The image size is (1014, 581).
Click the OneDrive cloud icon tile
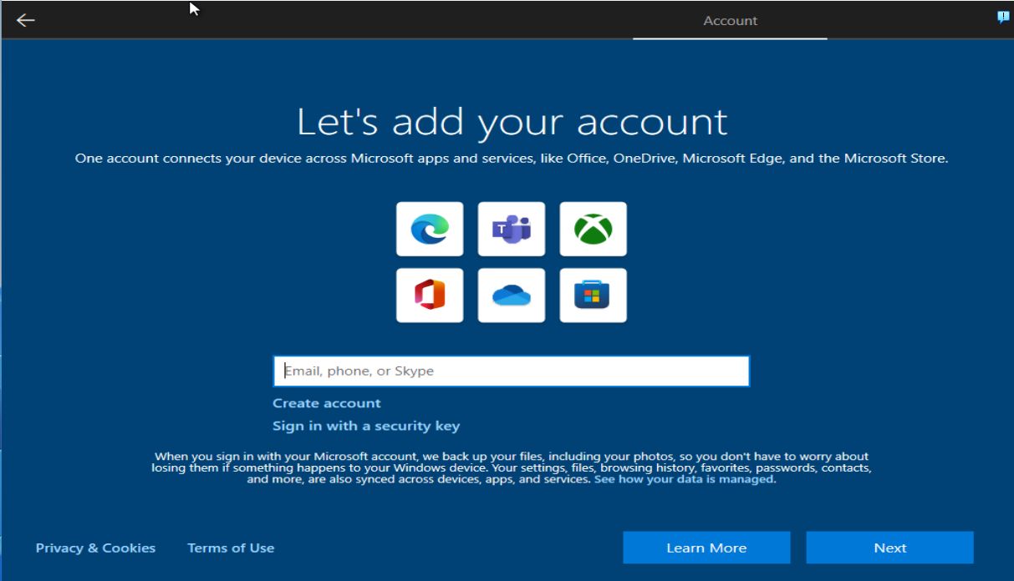coord(512,295)
